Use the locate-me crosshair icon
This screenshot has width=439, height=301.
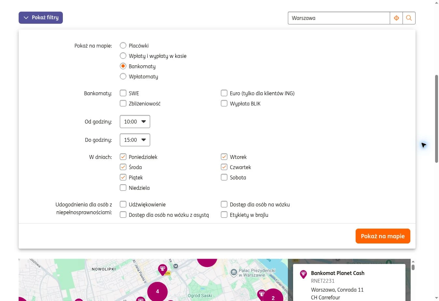[x=396, y=18]
